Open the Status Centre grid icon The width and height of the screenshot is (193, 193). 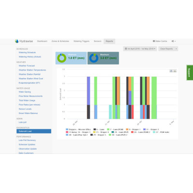point(154,41)
